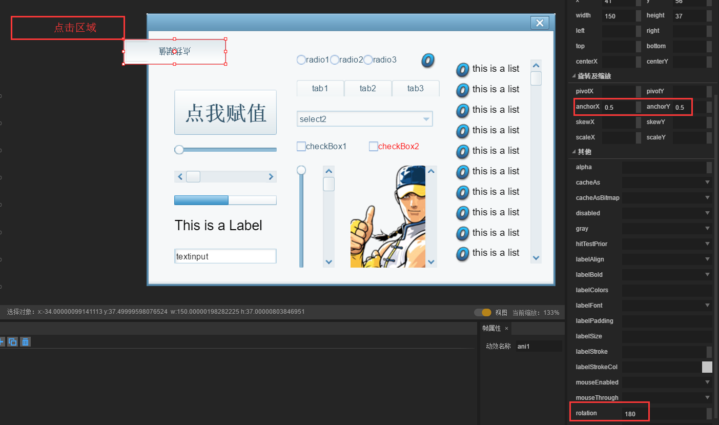The height and width of the screenshot is (425, 719).
Task: Check the red checkBox2 checkbox
Action: 374,147
